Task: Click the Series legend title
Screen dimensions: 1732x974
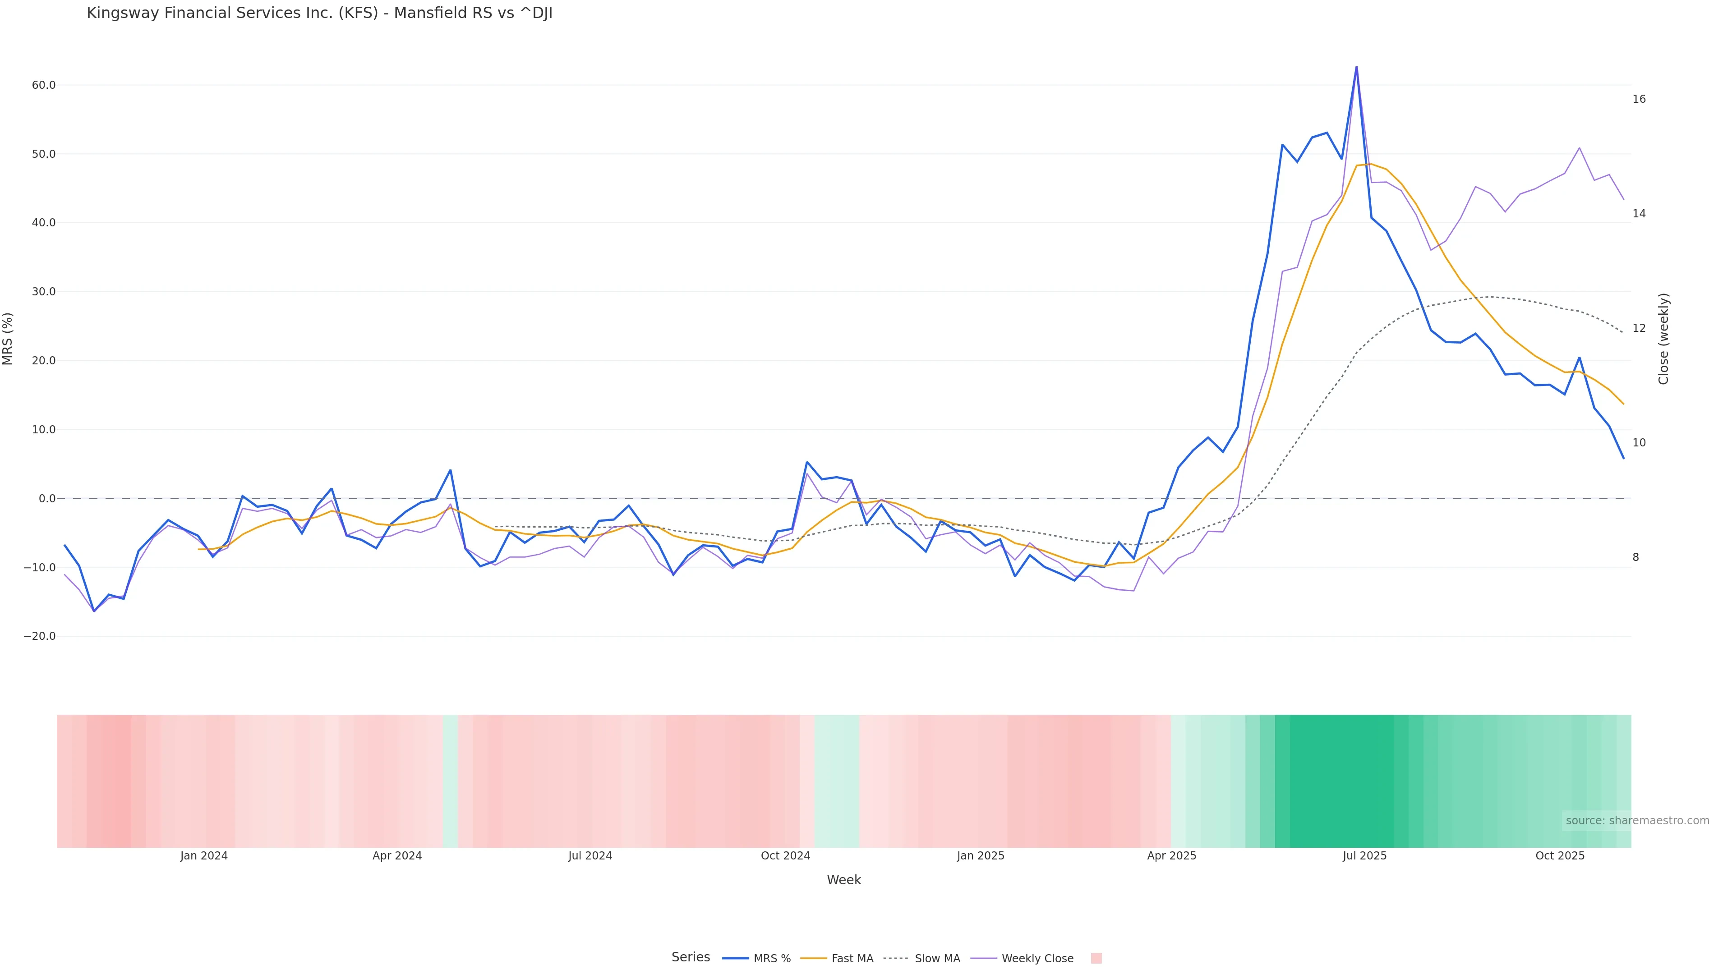Action: click(691, 957)
